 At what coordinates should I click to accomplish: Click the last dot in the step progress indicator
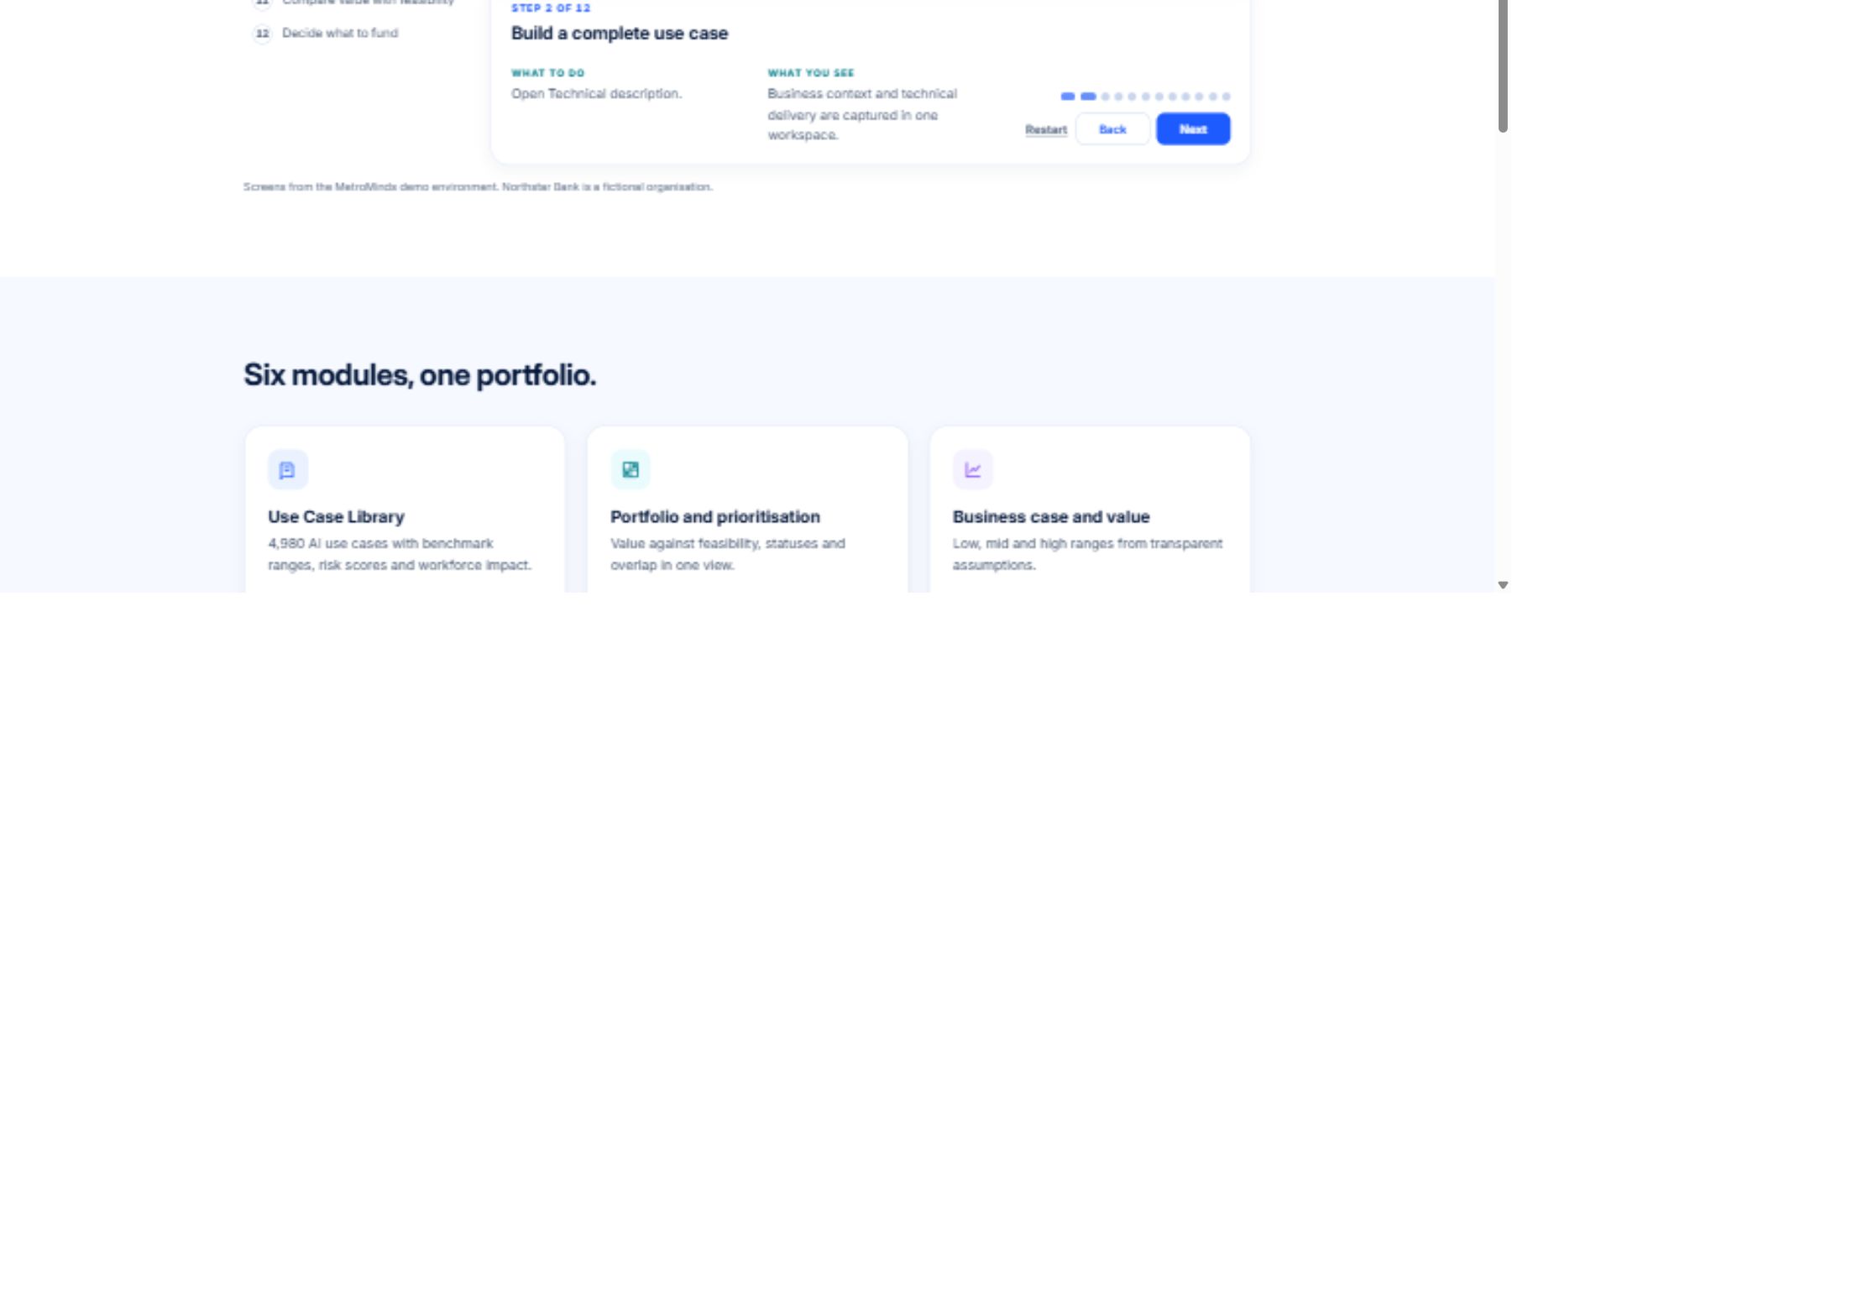tap(1227, 97)
